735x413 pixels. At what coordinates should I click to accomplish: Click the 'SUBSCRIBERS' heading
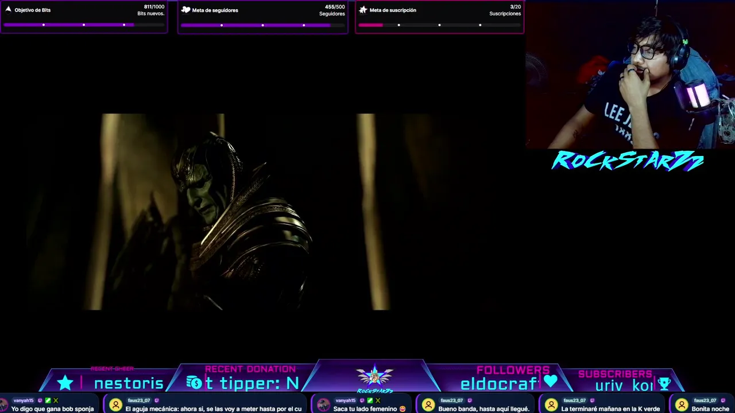point(615,374)
